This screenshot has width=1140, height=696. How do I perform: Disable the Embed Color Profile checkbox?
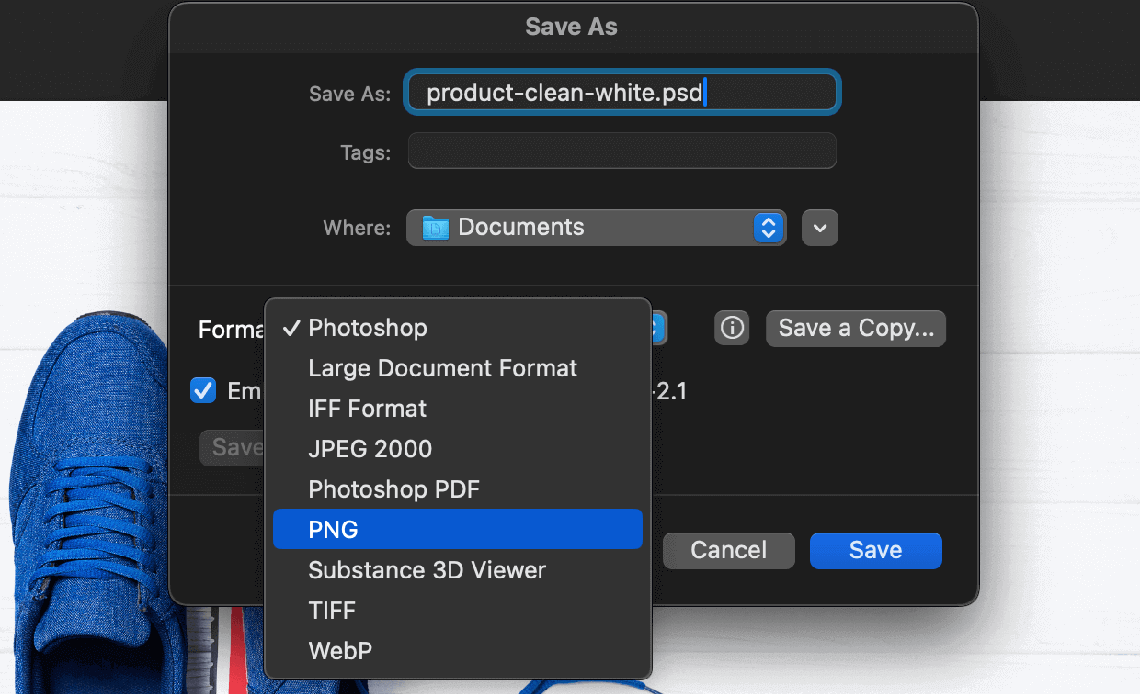tap(202, 390)
